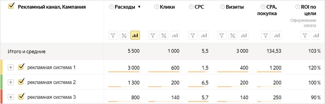
Task: Click help question icon next to CPA
Action: [263, 7]
